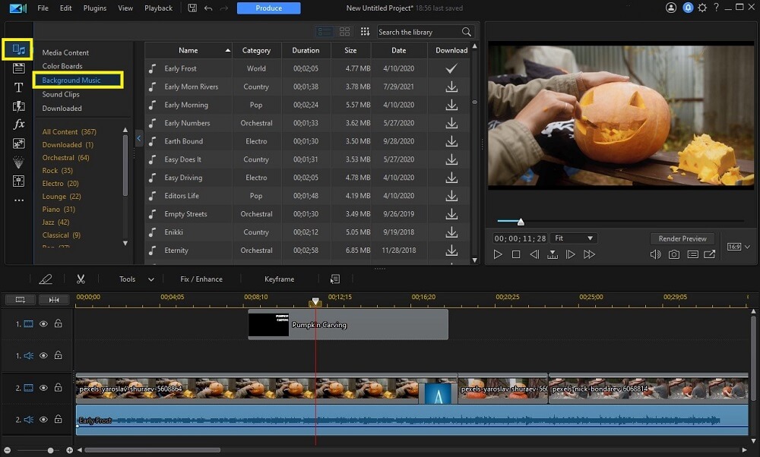Click the pen designer icon on timeline toolbar
The image size is (760, 457).
[45, 279]
